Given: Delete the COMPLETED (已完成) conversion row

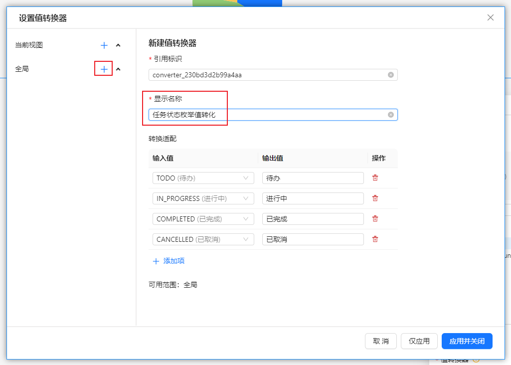Looking at the screenshot, I should [x=375, y=218].
